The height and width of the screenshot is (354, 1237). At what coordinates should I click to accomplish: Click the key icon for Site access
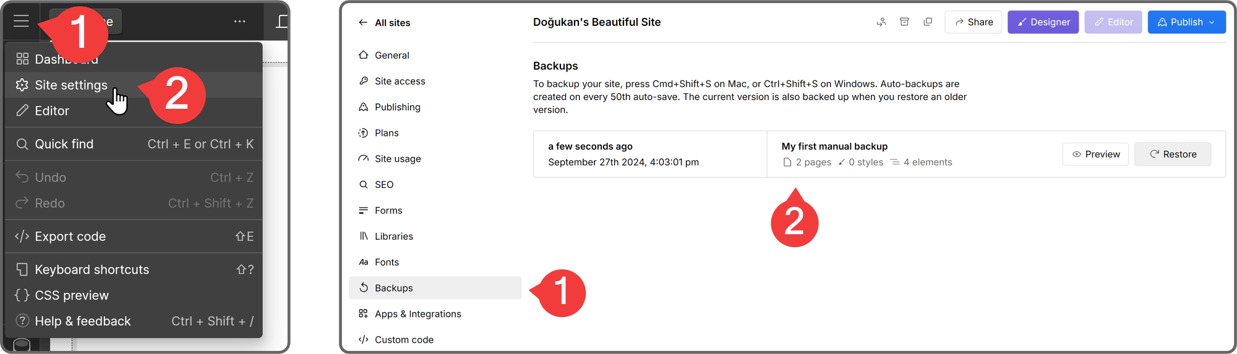(364, 81)
